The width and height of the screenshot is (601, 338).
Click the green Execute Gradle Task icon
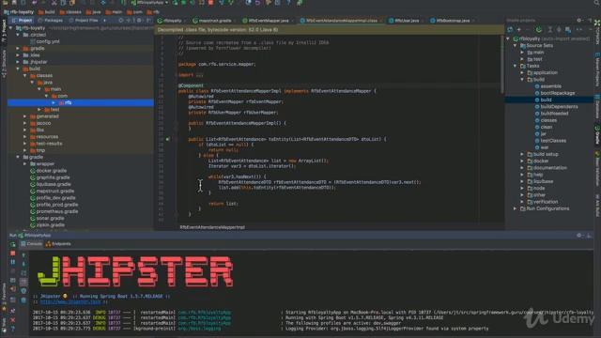[539, 29]
